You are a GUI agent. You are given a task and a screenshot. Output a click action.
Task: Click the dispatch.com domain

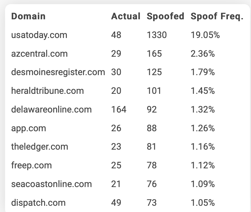coord(38,203)
